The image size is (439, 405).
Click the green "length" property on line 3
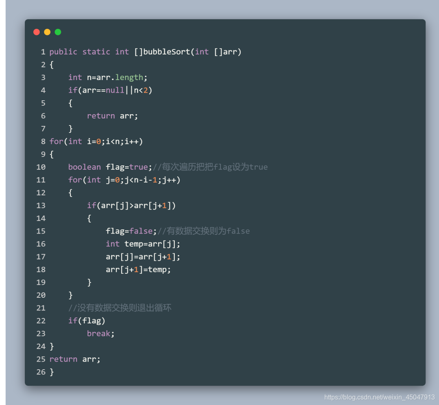coord(129,78)
